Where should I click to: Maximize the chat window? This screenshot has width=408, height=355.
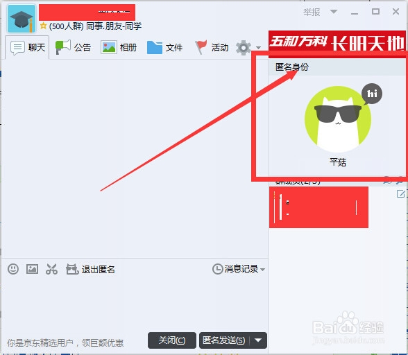pos(375,12)
